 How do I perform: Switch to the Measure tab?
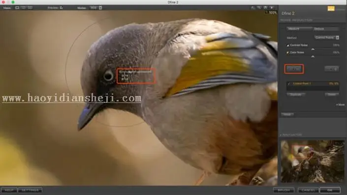coord(299,29)
